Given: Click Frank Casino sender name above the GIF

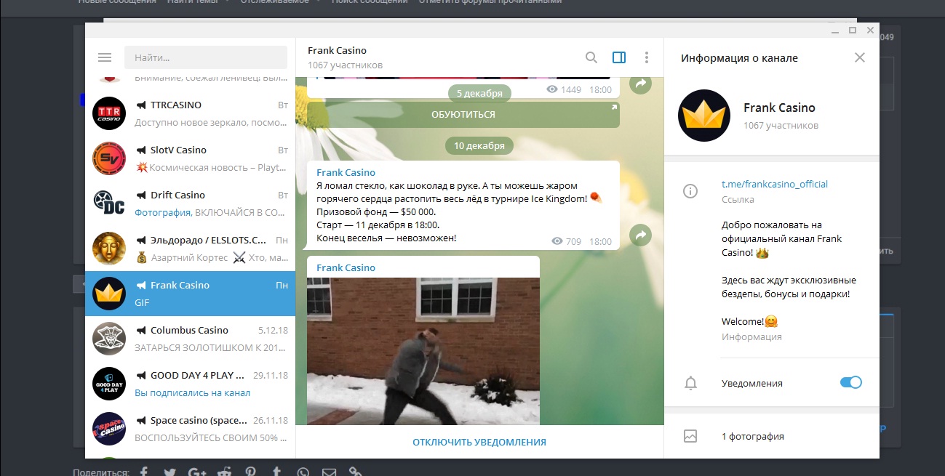Looking at the screenshot, I should [x=346, y=268].
